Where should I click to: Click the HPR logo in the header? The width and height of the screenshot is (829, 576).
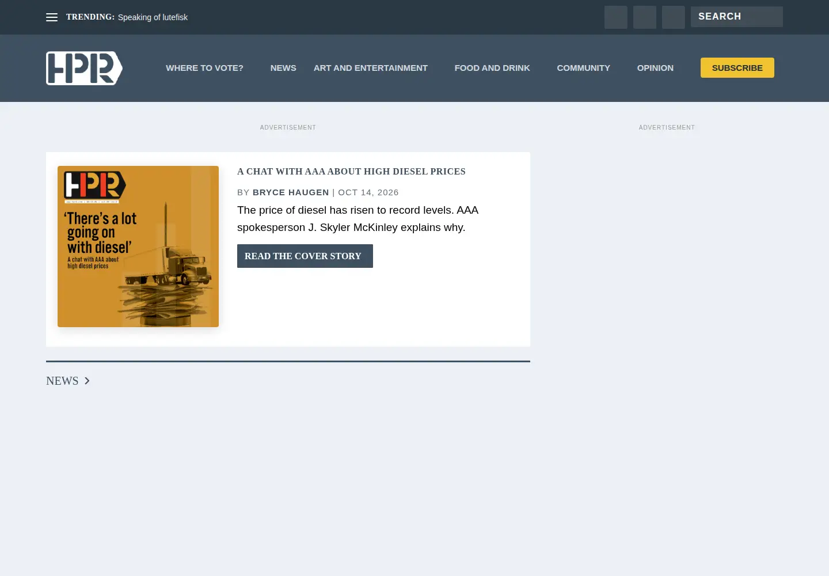tap(84, 68)
